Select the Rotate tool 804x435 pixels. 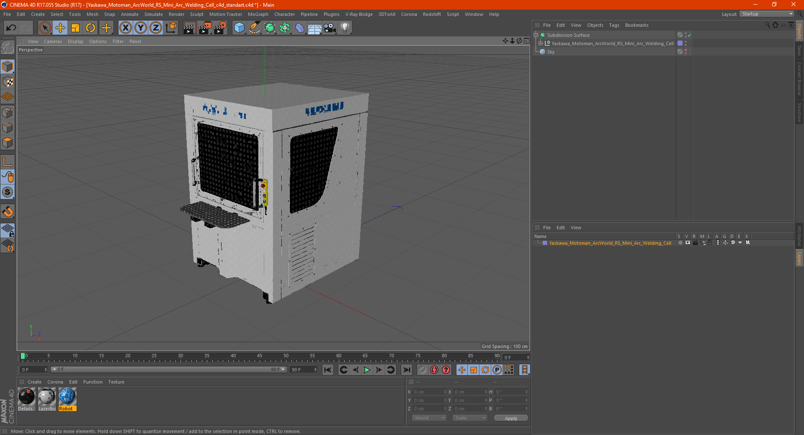point(90,28)
